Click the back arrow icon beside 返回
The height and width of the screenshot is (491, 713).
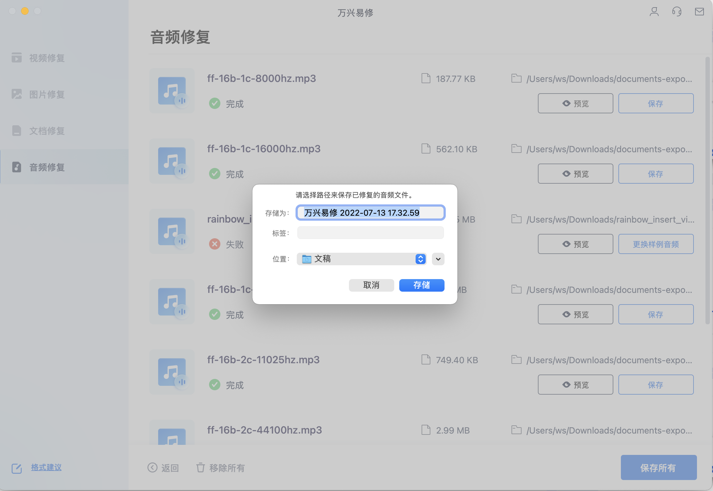tap(153, 467)
